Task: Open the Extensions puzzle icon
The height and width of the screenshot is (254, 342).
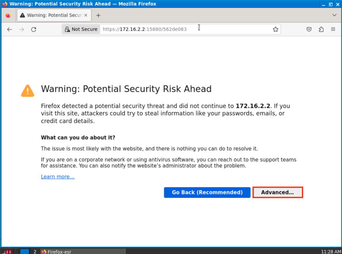Action: (321, 29)
